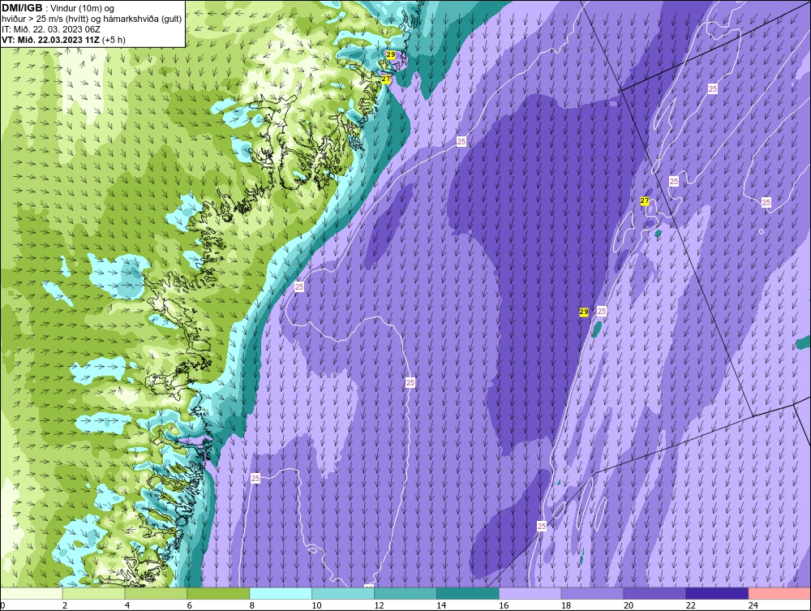
Task: Pick the green 4–6 m/s legend swatch
Action: pos(156,593)
